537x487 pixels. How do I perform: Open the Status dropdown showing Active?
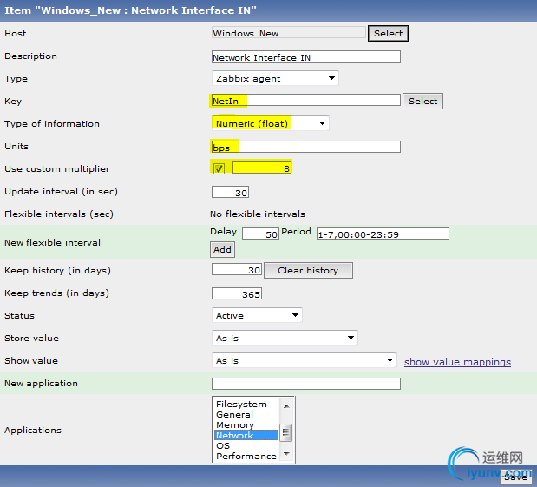[x=257, y=315]
